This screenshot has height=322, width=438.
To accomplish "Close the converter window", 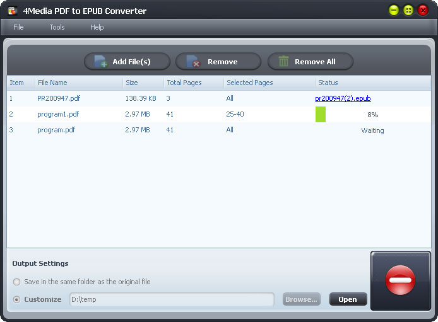I will [423, 11].
